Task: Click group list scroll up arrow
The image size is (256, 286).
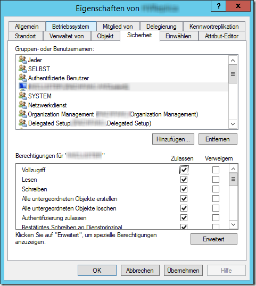Action: (233, 60)
